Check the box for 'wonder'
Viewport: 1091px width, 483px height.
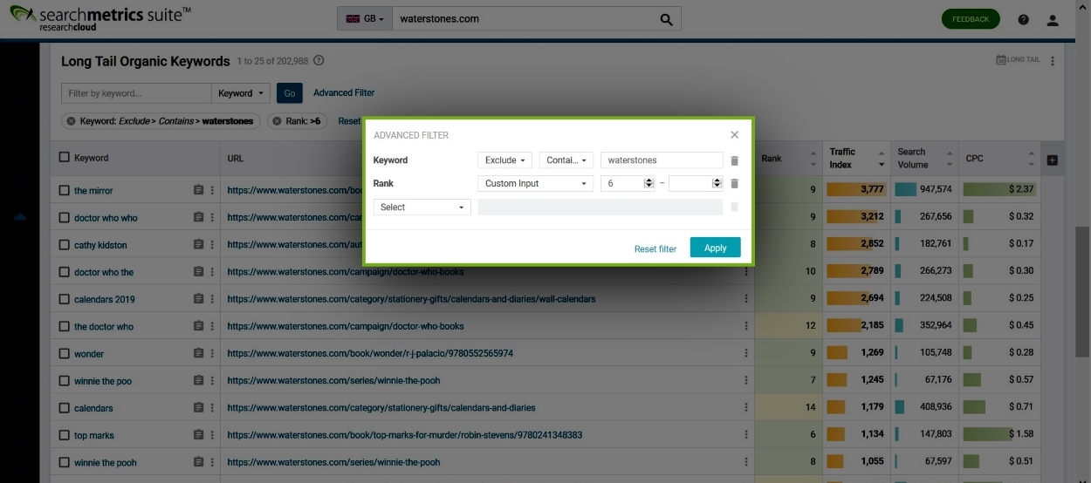point(64,353)
